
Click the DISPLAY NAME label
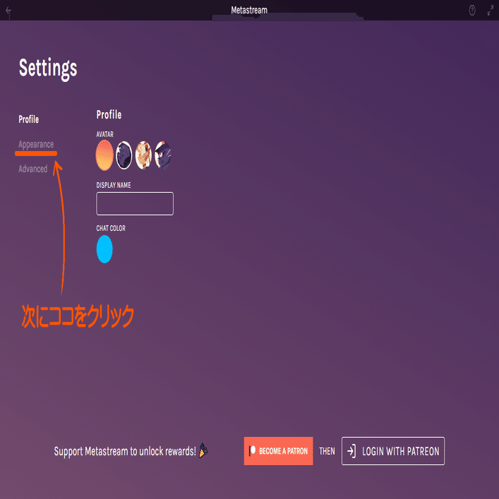pyautogui.click(x=114, y=185)
